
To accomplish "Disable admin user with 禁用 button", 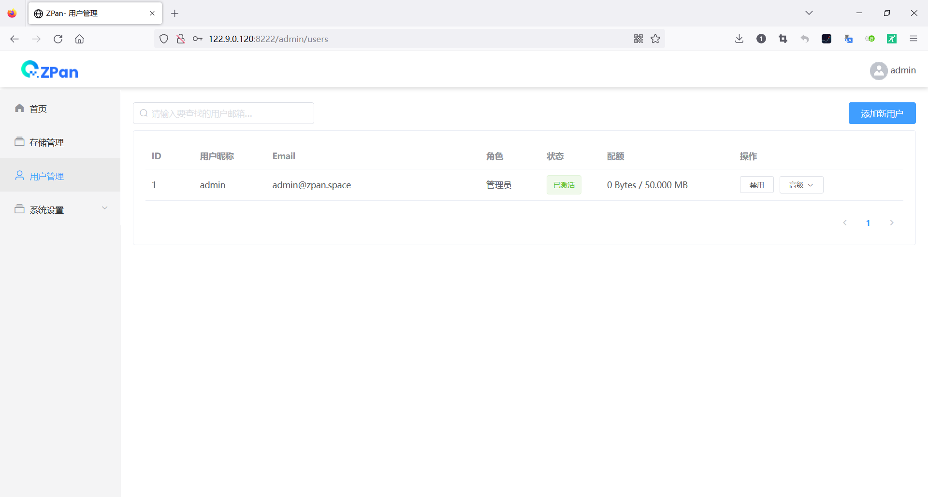I will click(756, 185).
